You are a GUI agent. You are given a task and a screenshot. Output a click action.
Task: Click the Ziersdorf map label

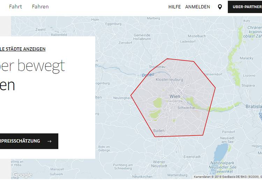pyautogui.click(x=125, y=43)
